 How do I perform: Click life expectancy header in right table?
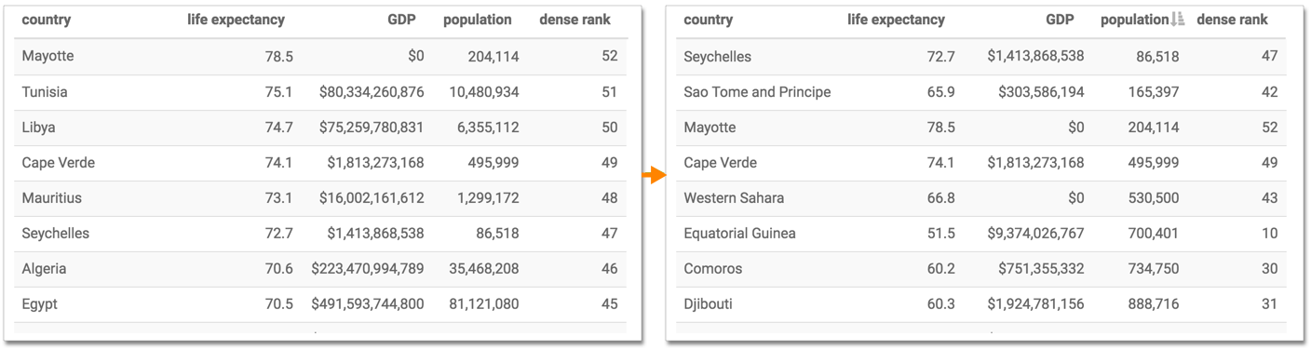pyautogui.click(x=897, y=20)
